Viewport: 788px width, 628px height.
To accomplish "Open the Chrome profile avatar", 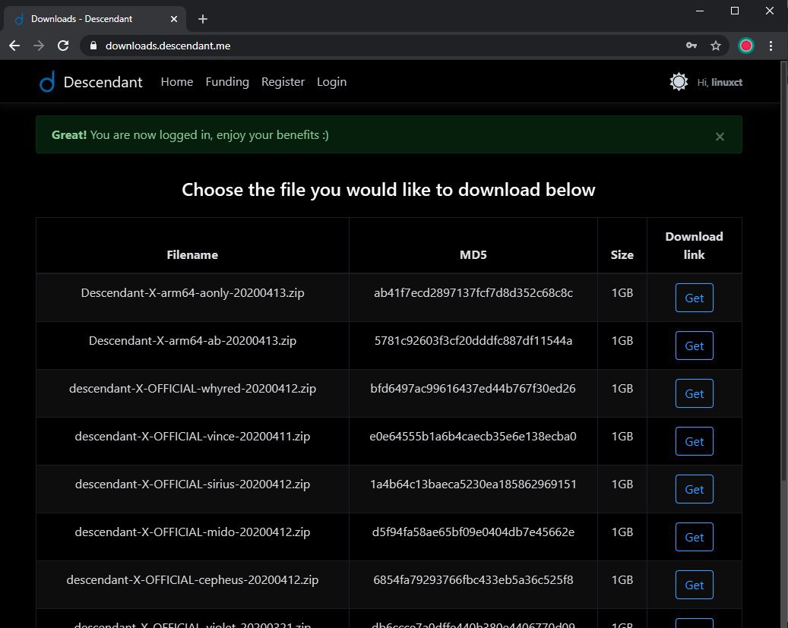I will (x=745, y=46).
